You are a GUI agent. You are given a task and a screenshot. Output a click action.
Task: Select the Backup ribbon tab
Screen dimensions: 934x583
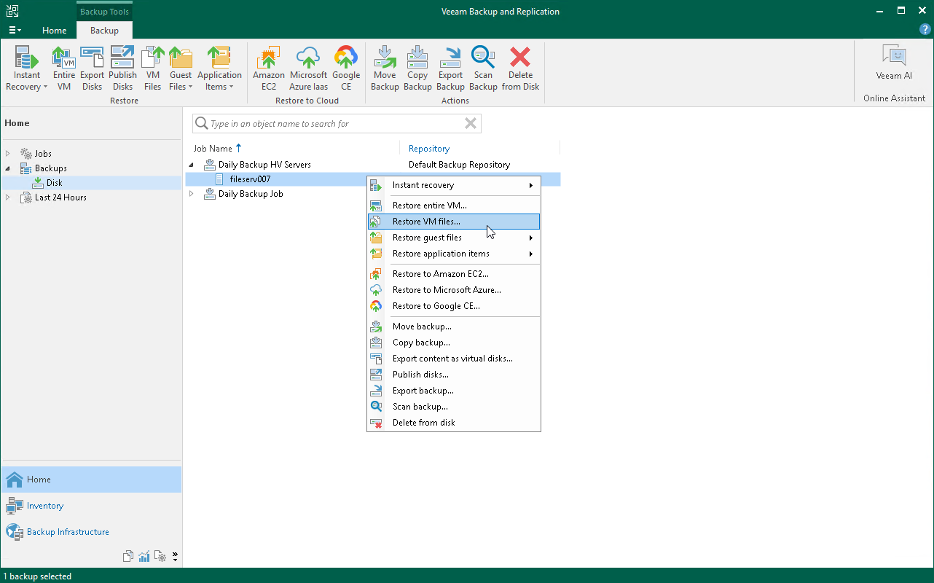coord(104,31)
